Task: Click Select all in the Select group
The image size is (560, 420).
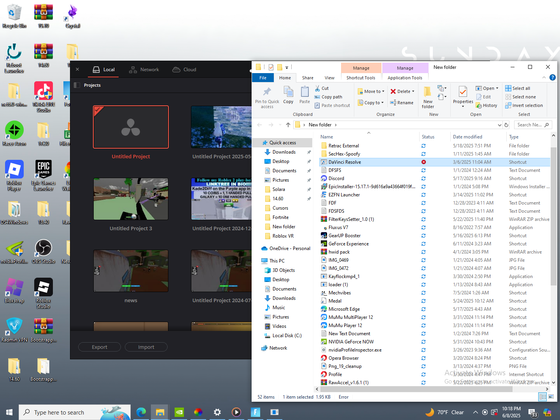Action: tap(518, 88)
